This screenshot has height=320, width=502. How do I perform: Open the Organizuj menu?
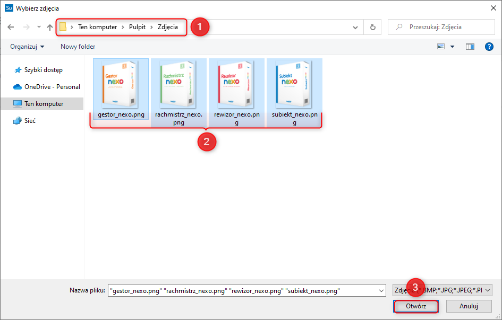27,47
